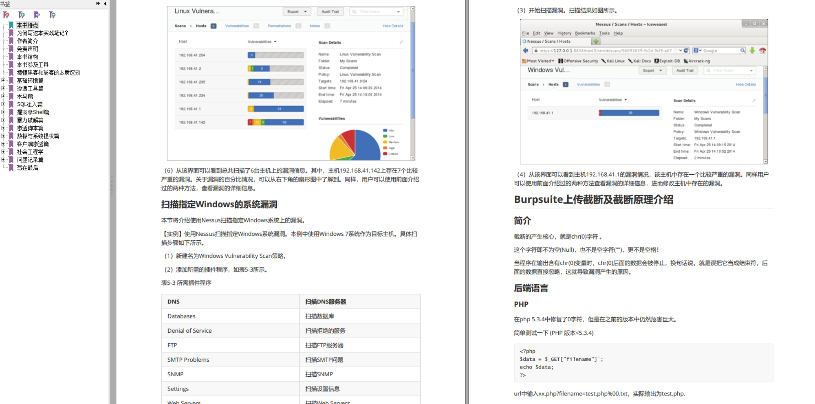Click the vulnerabilities pie chart in the Linux scan image
This screenshot has height=404, width=815.
pos(355,145)
